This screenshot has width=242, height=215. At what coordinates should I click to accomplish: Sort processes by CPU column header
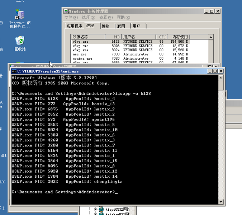click(162, 37)
